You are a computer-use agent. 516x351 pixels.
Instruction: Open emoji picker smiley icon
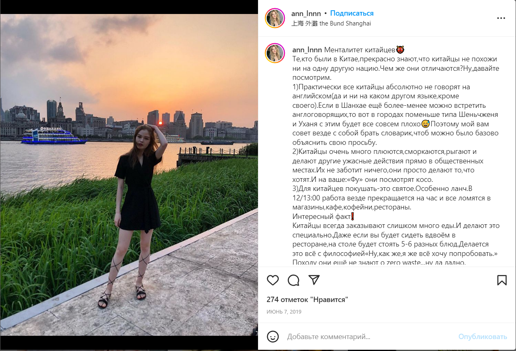[x=273, y=337]
